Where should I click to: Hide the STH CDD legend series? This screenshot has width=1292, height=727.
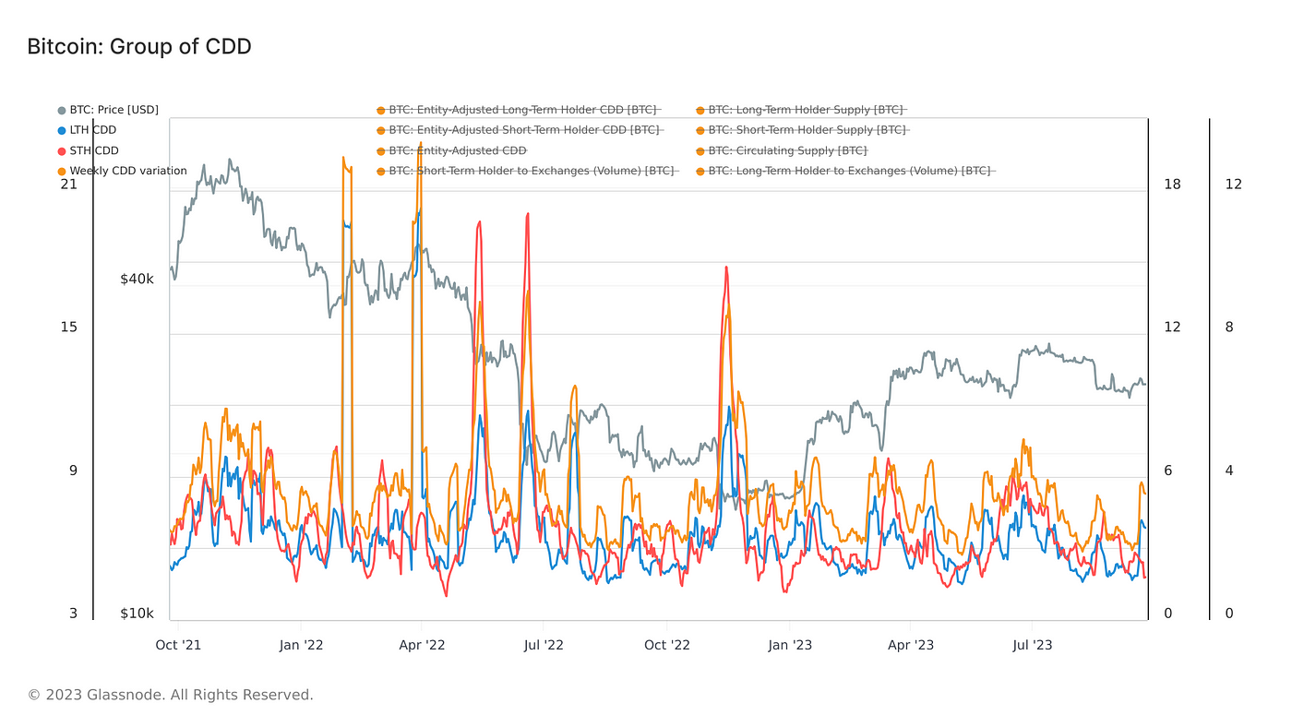coord(88,150)
